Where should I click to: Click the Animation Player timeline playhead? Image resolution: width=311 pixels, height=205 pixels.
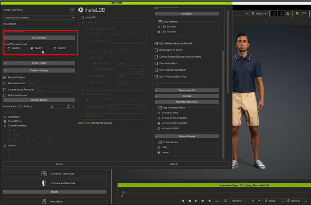(123, 193)
